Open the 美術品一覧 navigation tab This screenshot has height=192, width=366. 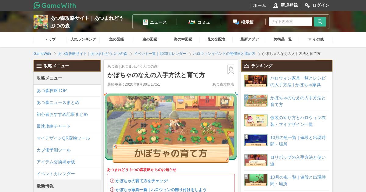(x=283, y=39)
